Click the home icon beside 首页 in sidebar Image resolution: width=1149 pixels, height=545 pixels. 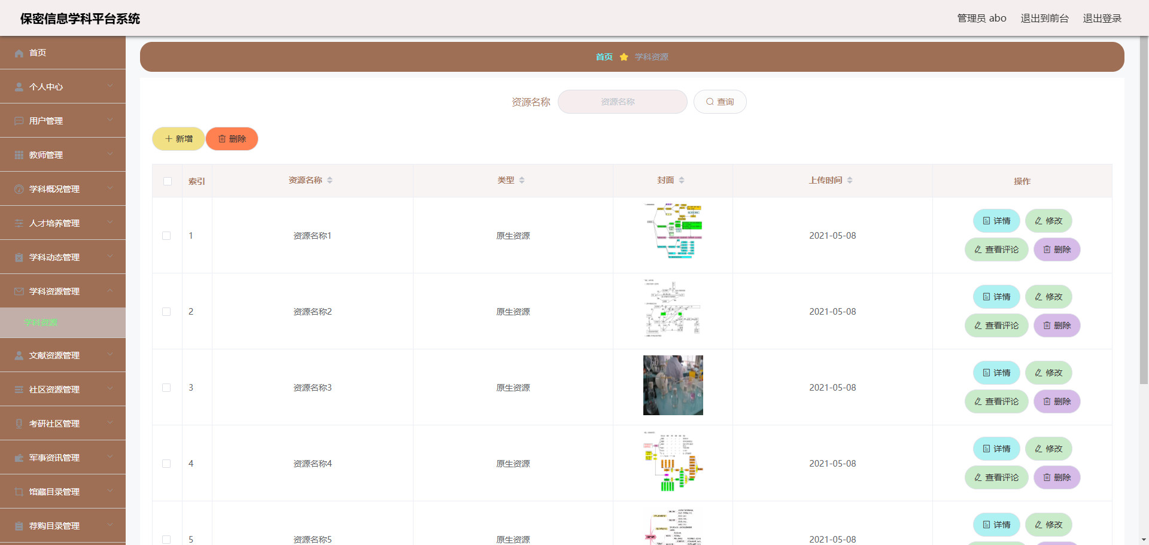click(x=19, y=53)
